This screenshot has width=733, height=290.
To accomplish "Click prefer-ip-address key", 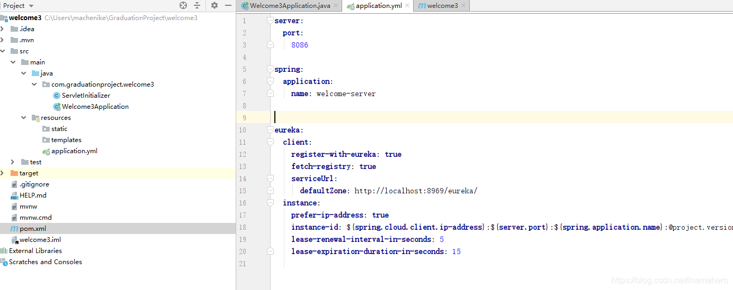I will tap(329, 215).
